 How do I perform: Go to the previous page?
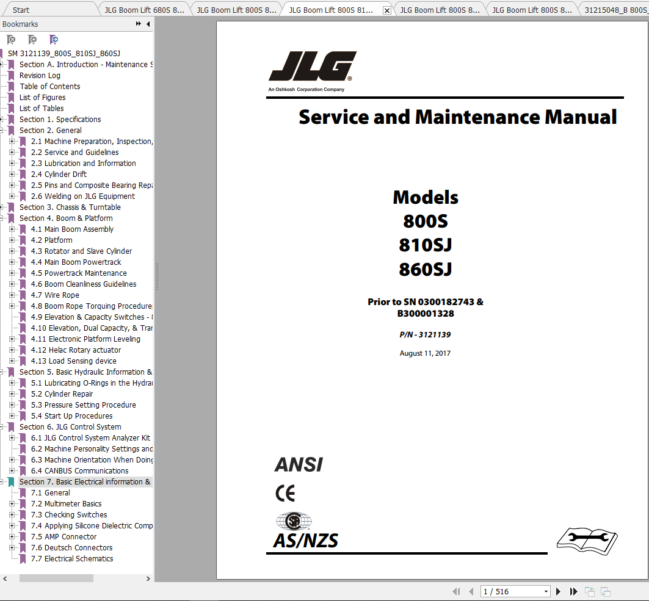pyautogui.click(x=471, y=591)
